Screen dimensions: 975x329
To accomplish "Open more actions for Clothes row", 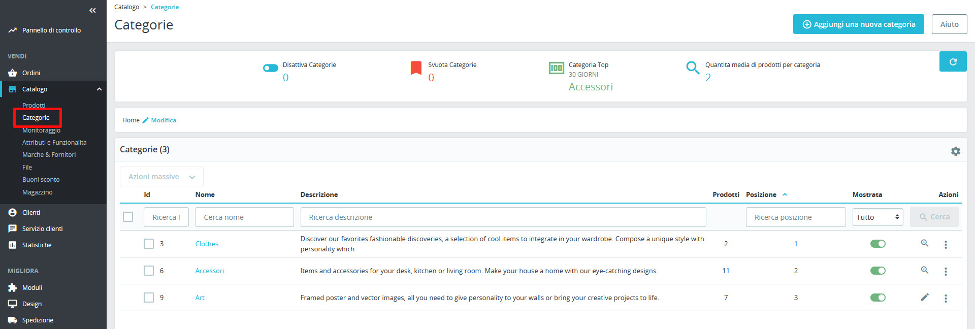I will pyautogui.click(x=946, y=245).
